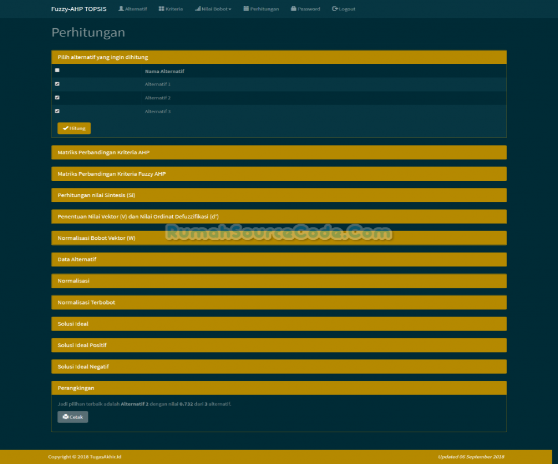Click the checkmark icon on the Hitung button

click(67, 128)
